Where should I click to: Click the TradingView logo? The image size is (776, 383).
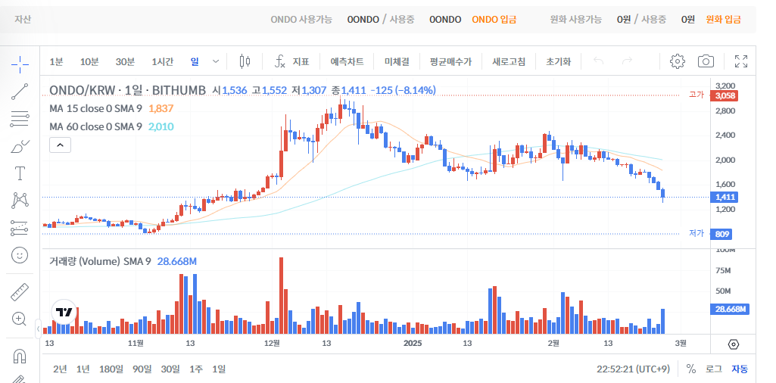point(64,313)
